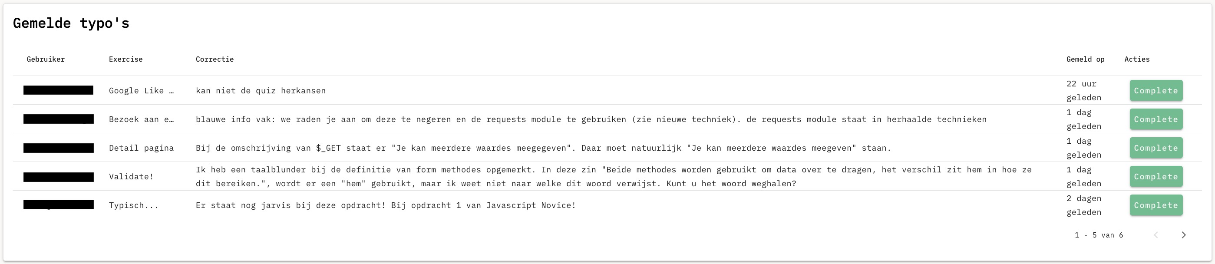Complete the Typisch... typo report
1215x264 pixels.
(1156, 205)
